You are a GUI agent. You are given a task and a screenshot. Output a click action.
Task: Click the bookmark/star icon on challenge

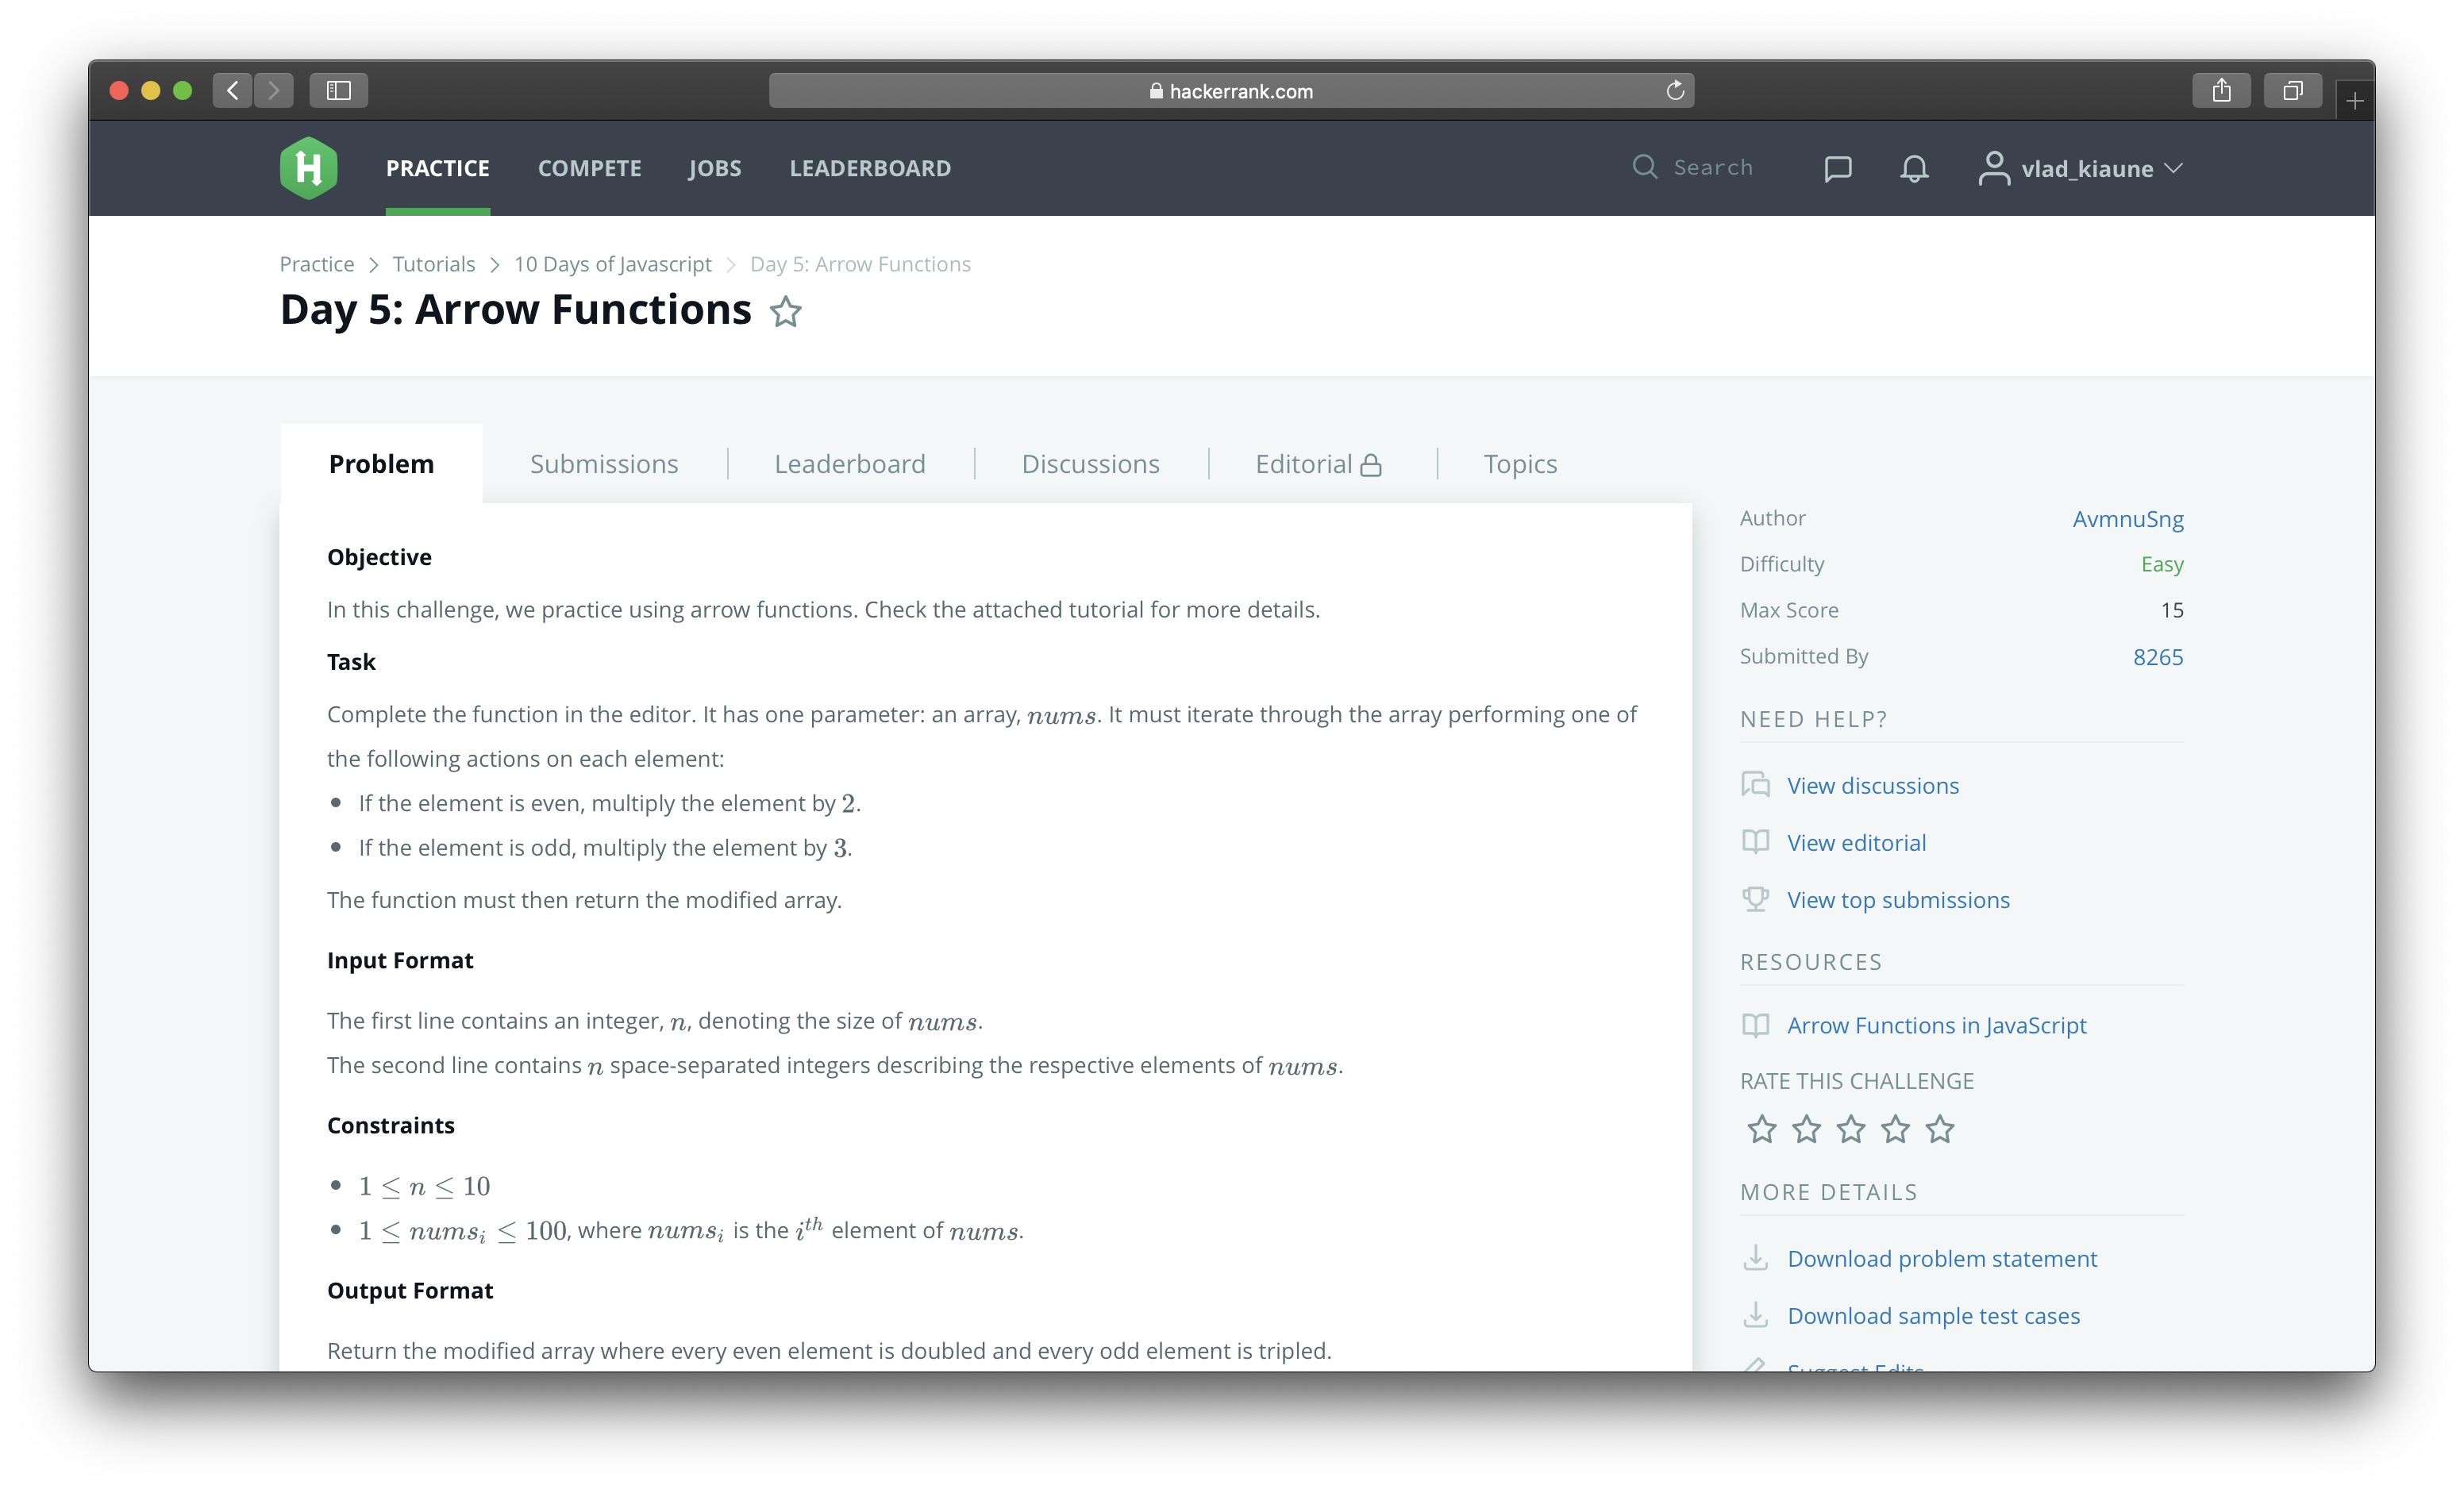tap(787, 310)
